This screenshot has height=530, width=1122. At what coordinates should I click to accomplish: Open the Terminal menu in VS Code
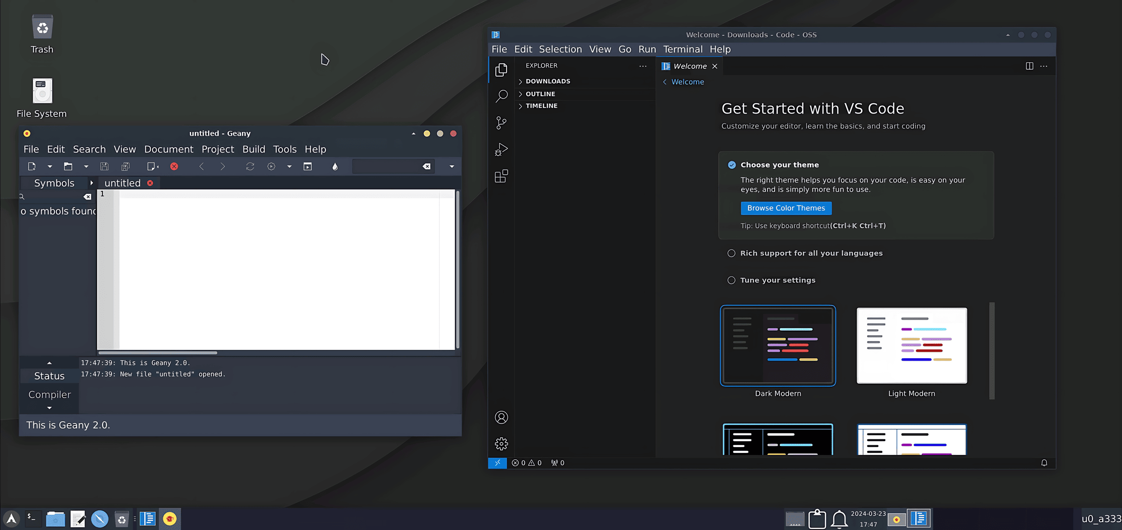click(x=682, y=49)
